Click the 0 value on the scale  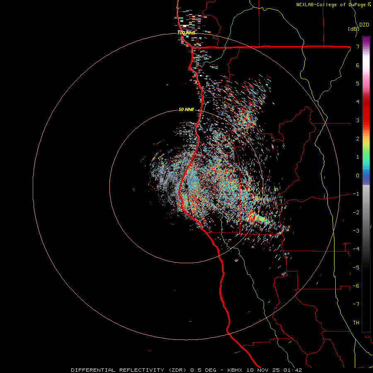(358, 176)
